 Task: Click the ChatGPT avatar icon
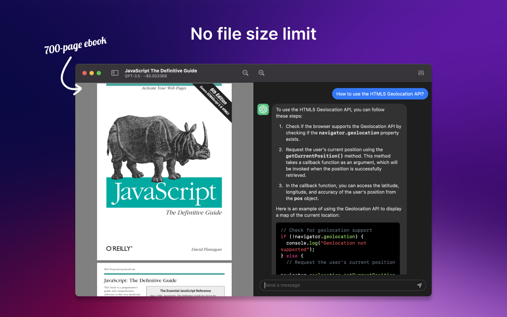tap(263, 109)
